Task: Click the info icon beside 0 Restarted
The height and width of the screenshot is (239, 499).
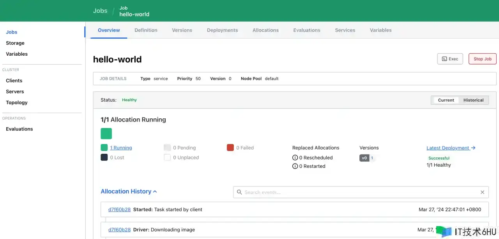Action: 295,166
